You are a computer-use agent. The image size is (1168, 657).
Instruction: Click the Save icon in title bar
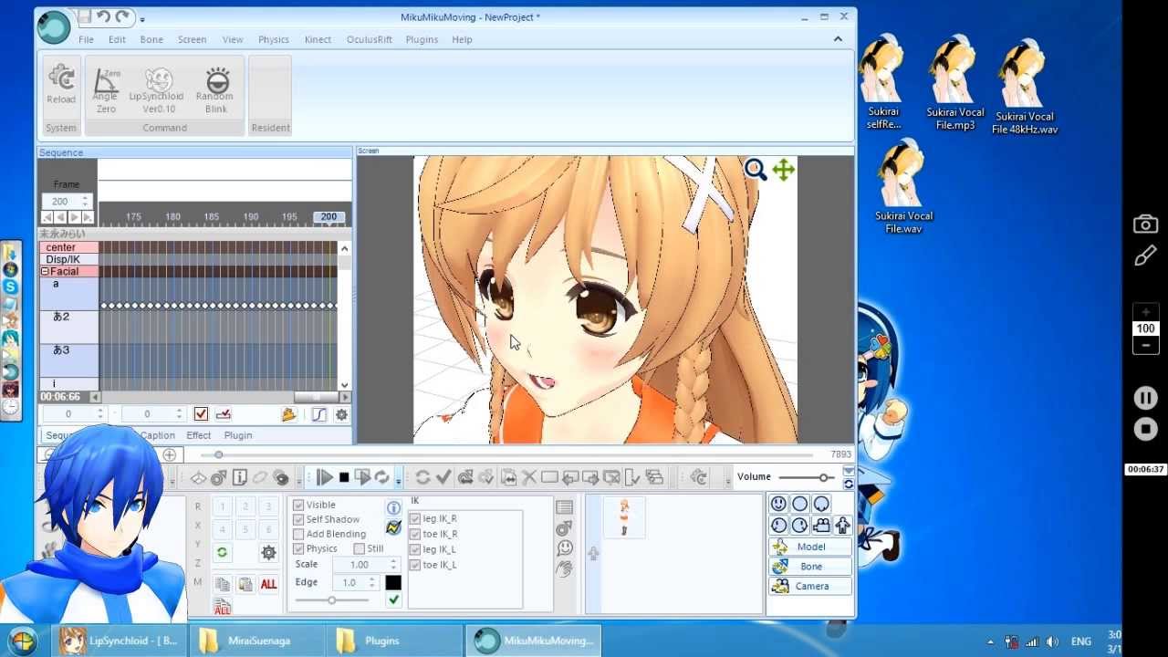(84, 16)
